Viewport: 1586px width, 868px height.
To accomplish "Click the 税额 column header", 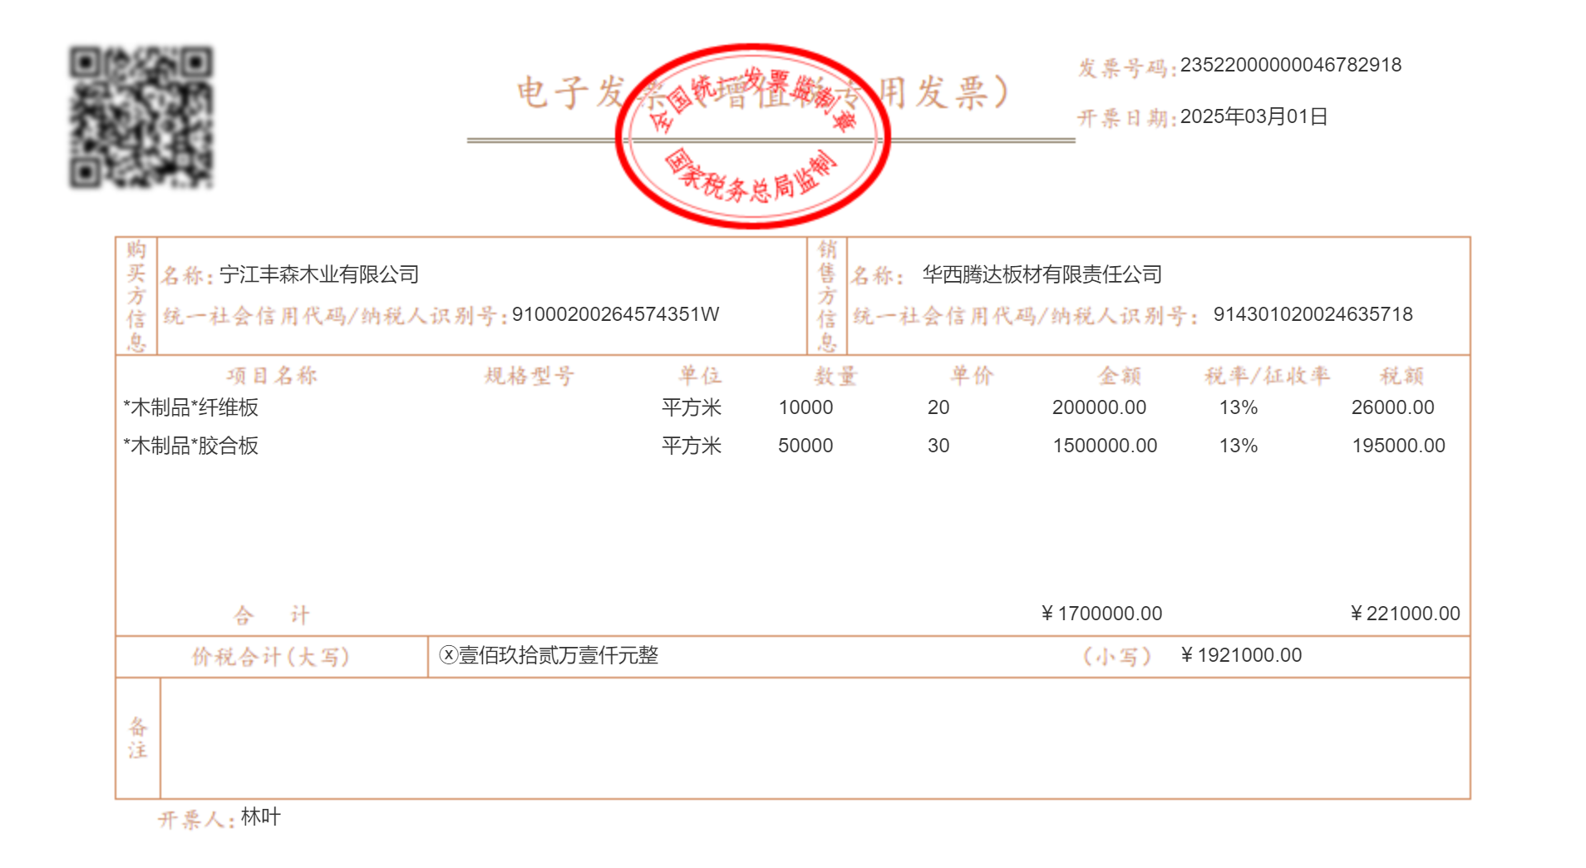I will [x=1402, y=376].
